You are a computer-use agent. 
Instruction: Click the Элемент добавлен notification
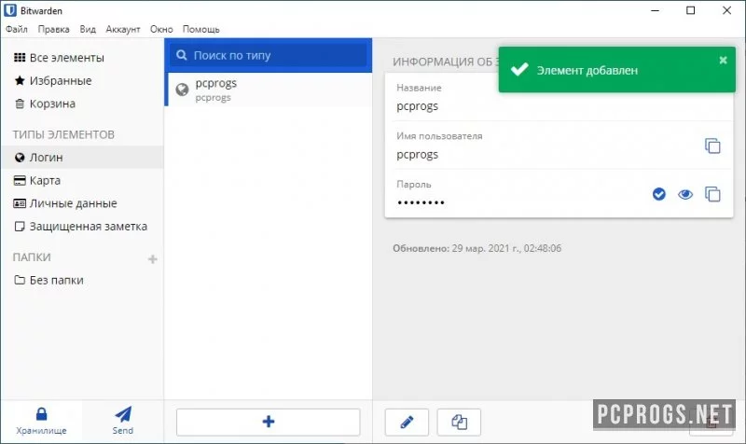click(x=616, y=70)
